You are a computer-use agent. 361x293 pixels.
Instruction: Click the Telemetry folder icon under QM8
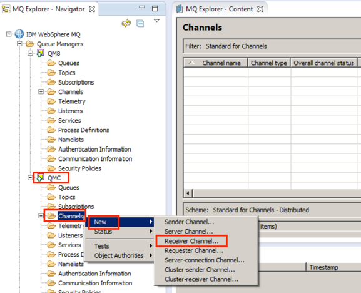[x=51, y=101]
